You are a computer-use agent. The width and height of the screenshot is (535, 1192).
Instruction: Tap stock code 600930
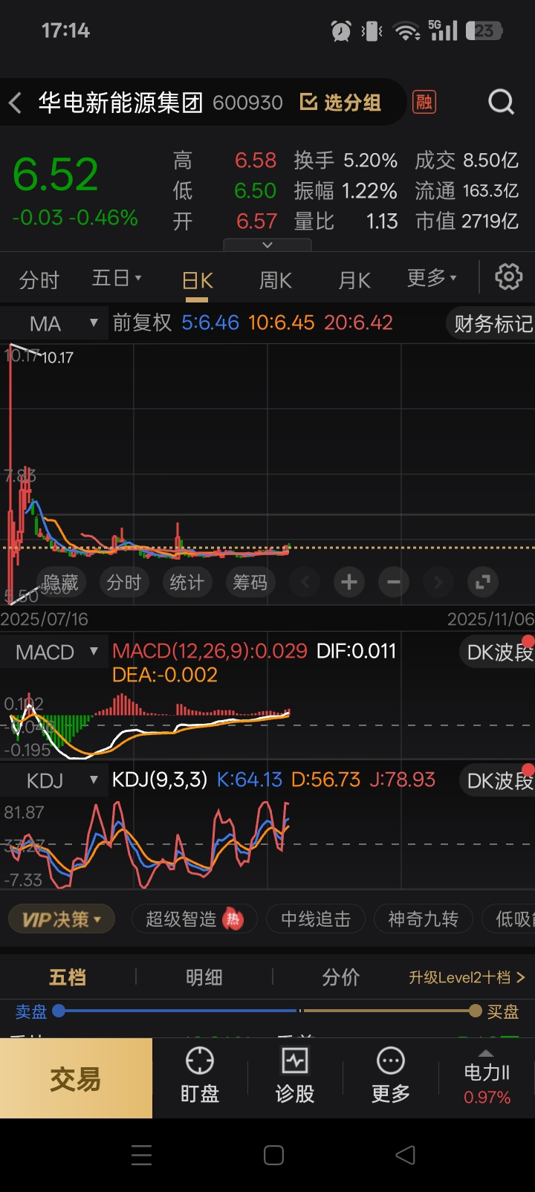[x=248, y=103]
